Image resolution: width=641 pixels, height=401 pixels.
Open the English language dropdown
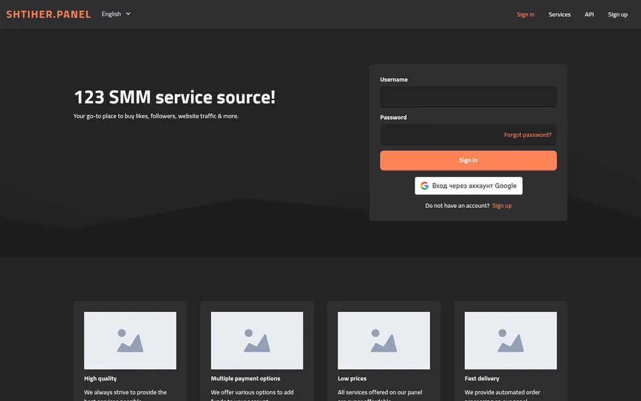pyautogui.click(x=116, y=14)
